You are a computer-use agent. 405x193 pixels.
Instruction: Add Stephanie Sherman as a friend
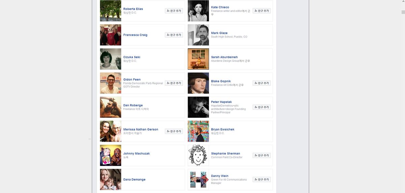(x=262, y=155)
